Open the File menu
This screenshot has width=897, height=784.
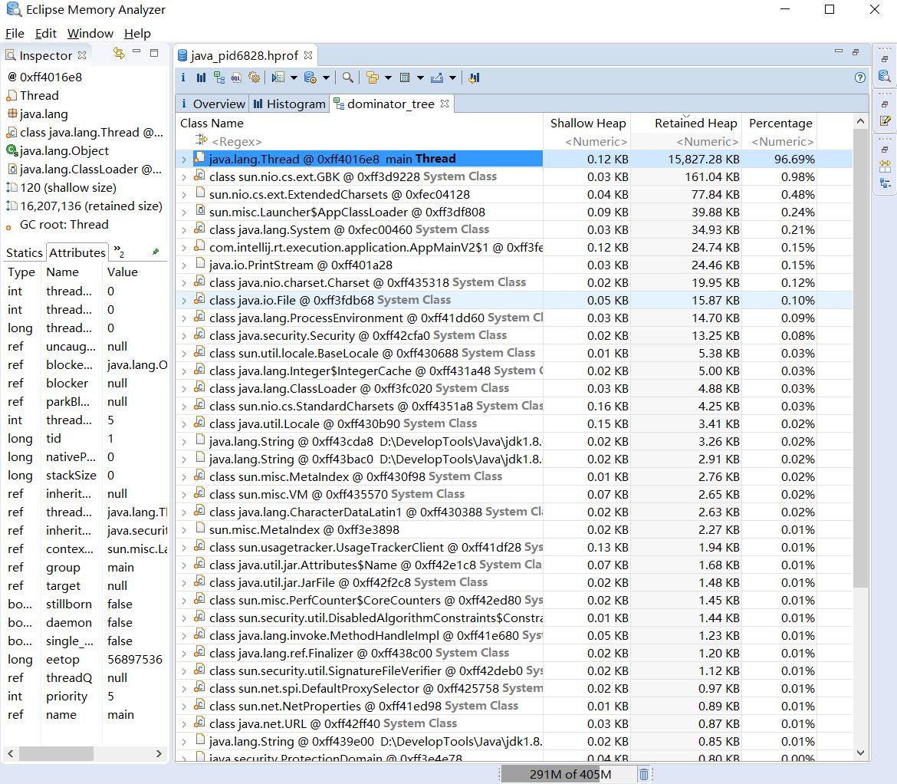tap(15, 33)
